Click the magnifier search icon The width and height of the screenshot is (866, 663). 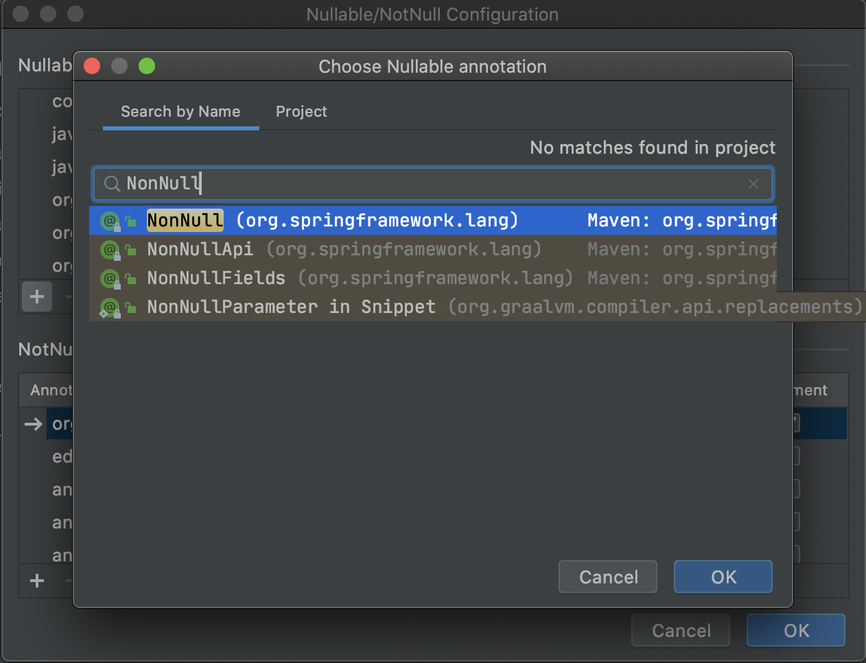point(112,183)
